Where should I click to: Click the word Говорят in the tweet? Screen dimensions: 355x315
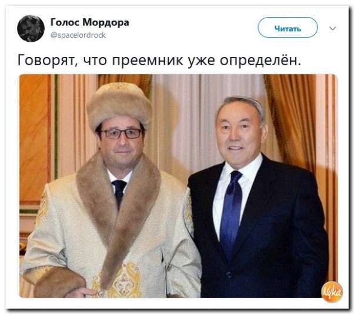click(46, 60)
